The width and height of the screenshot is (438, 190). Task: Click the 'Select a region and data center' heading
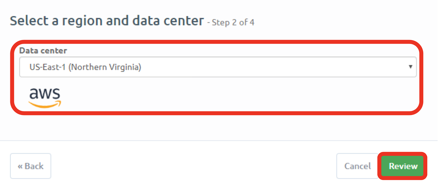click(x=106, y=21)
